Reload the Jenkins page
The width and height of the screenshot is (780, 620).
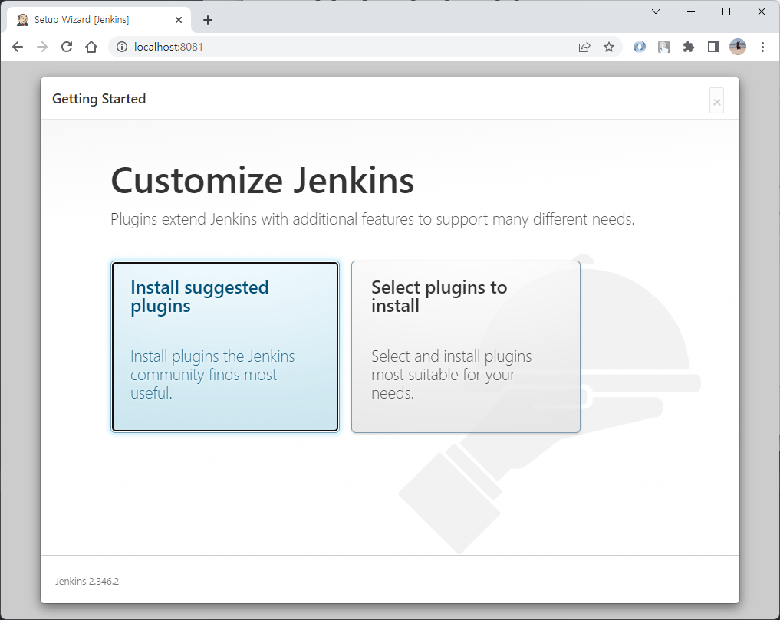(67, 47)
